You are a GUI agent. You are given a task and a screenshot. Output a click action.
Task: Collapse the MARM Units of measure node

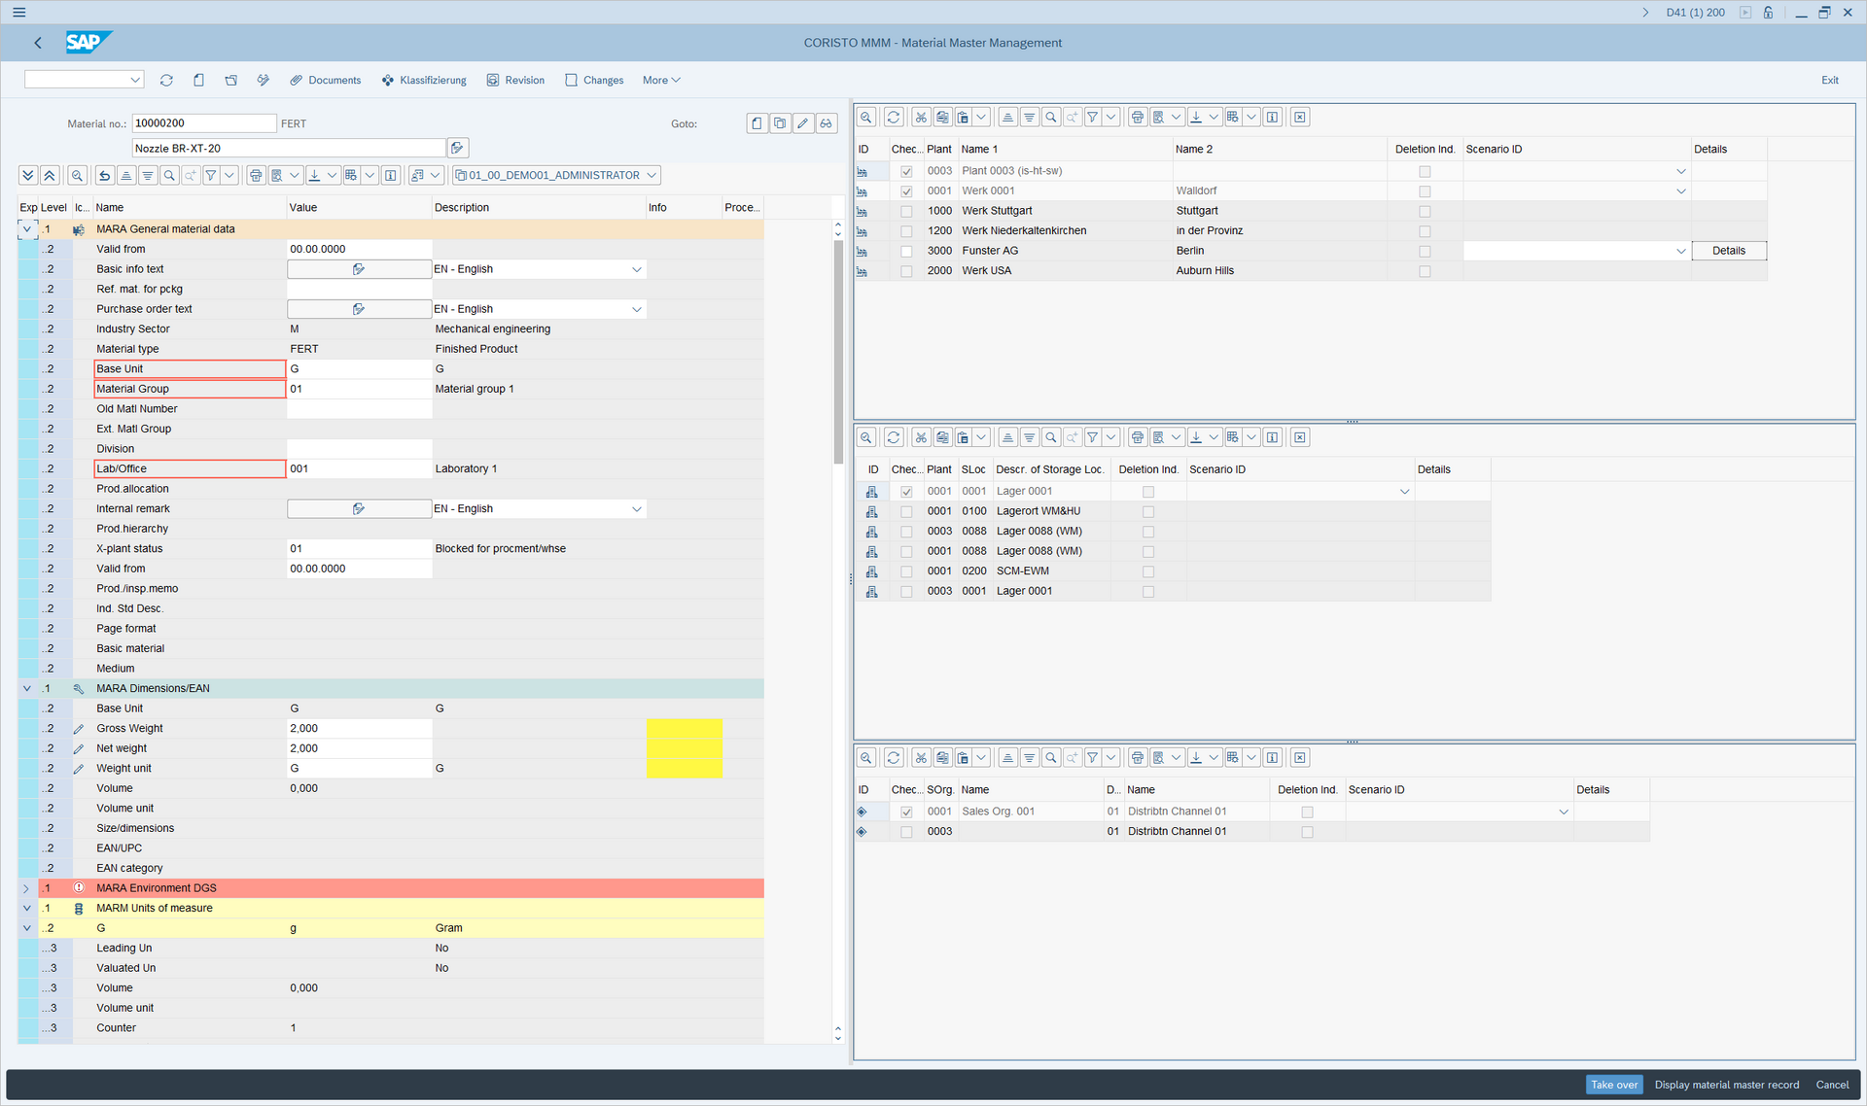tap(27, 908)
